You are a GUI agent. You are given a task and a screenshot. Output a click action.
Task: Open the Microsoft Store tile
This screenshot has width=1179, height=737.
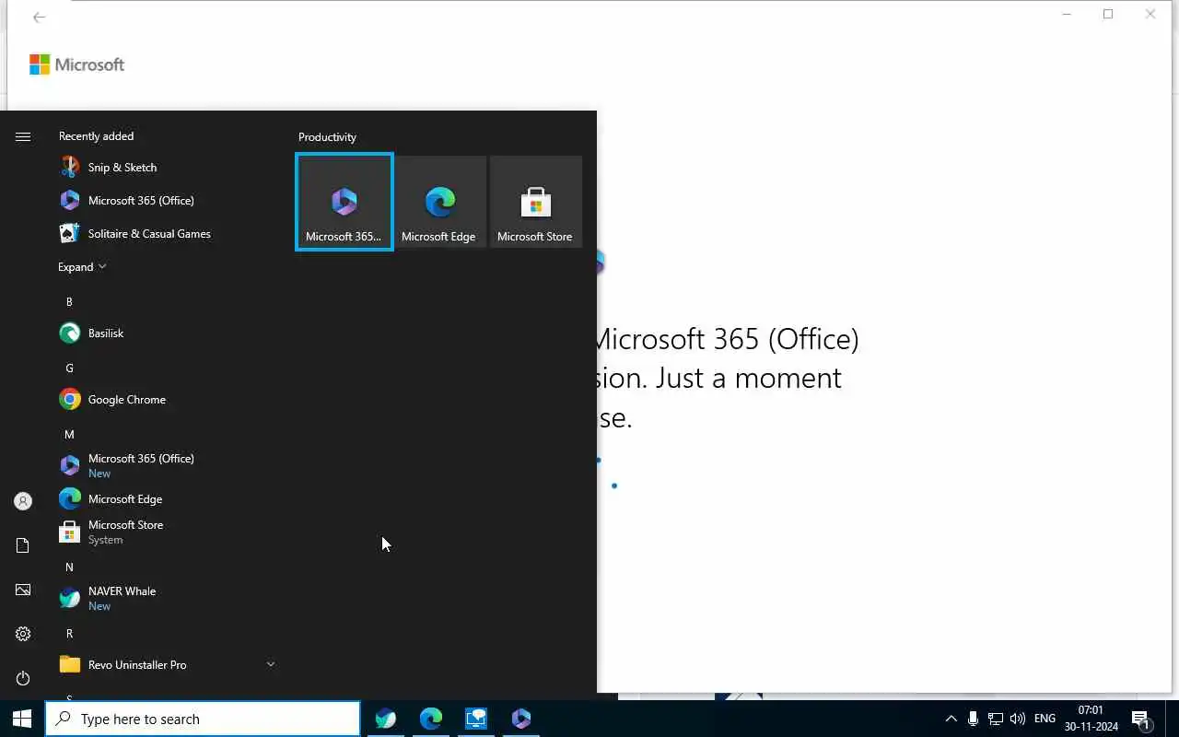pos(536,202)
